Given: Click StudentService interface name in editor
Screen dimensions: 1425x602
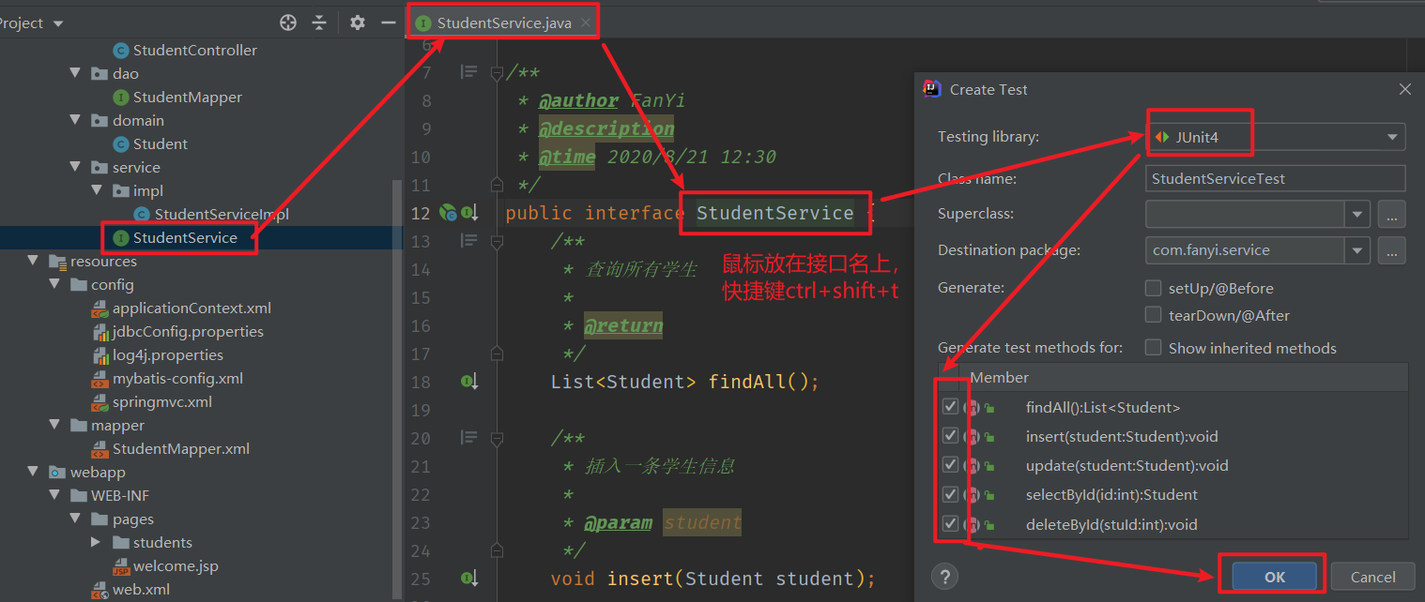Looking at the screenshot, I should (x=774, y=213).
